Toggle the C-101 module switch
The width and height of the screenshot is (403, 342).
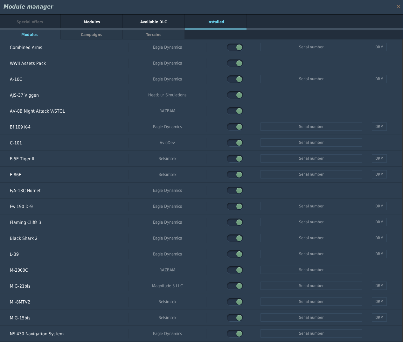(x=235, y=143)
